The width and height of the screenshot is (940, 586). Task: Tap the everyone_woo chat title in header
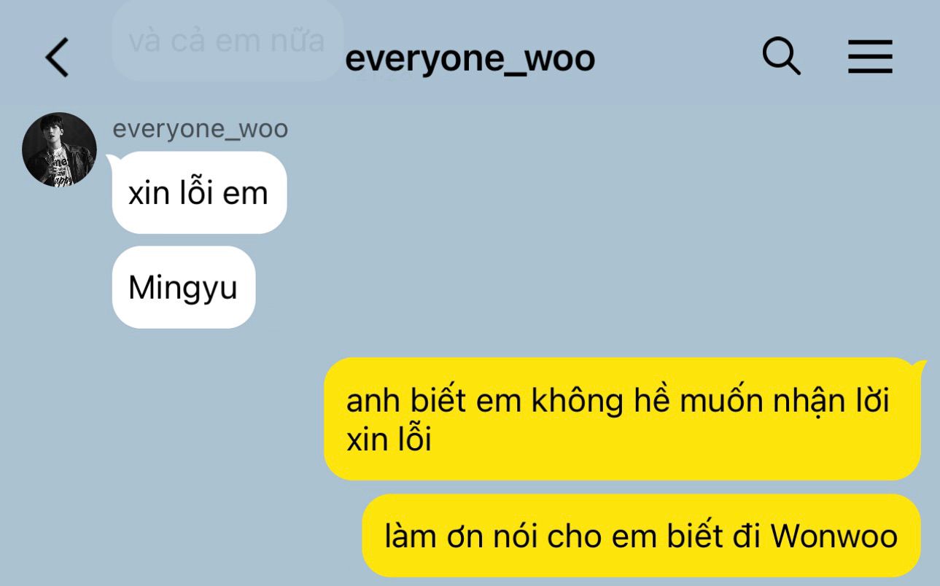point(470,58)
